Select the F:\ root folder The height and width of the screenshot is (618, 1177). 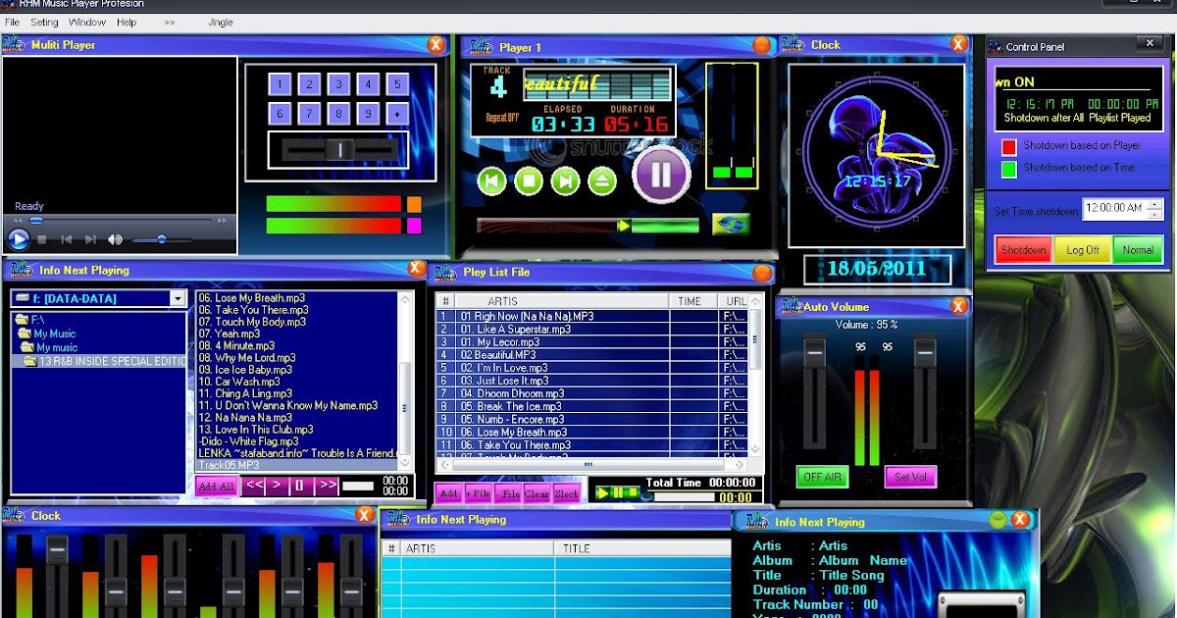pyautogui.click(x=29, y=320)
